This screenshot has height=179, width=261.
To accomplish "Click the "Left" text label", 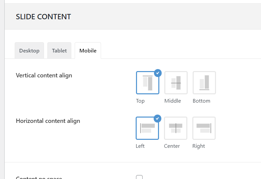I will [x=140, y=146].
